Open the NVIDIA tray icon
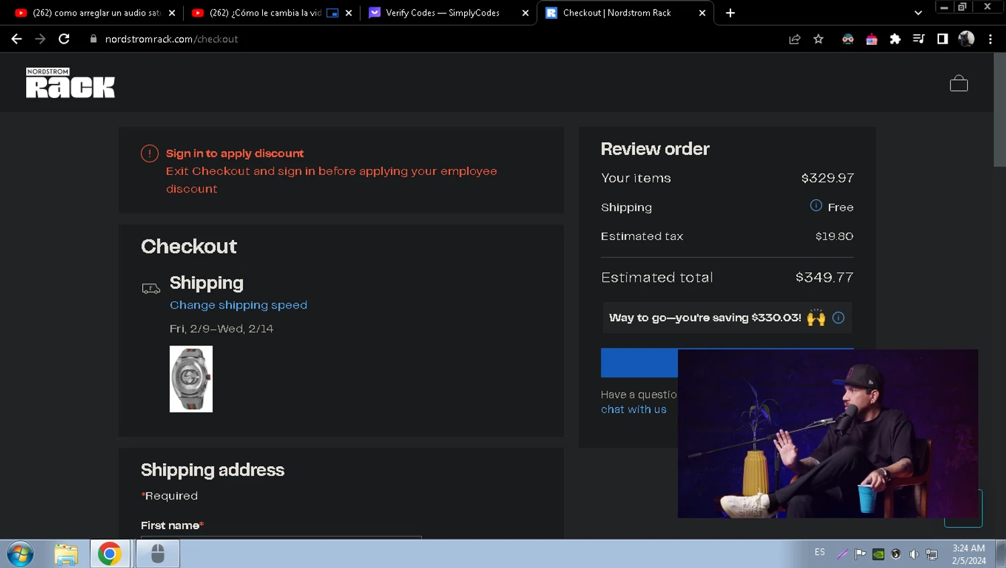 pos(878,554)
